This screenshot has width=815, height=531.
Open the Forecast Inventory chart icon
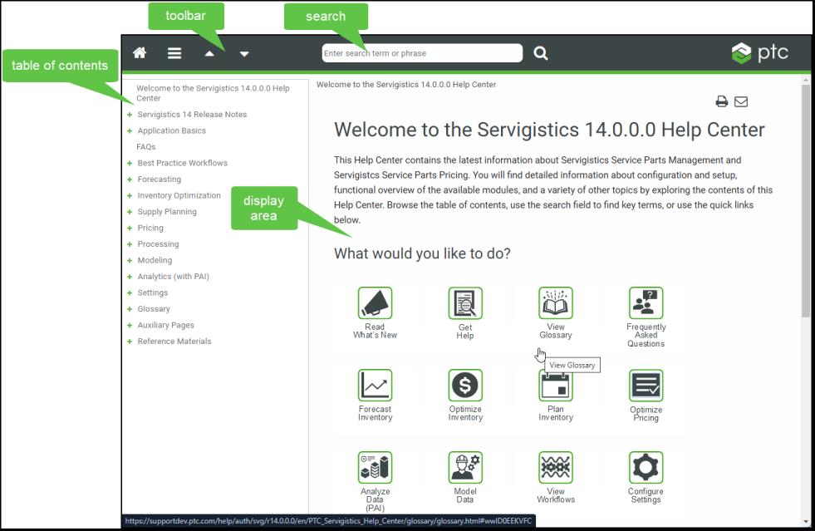[x=375, y=385]
